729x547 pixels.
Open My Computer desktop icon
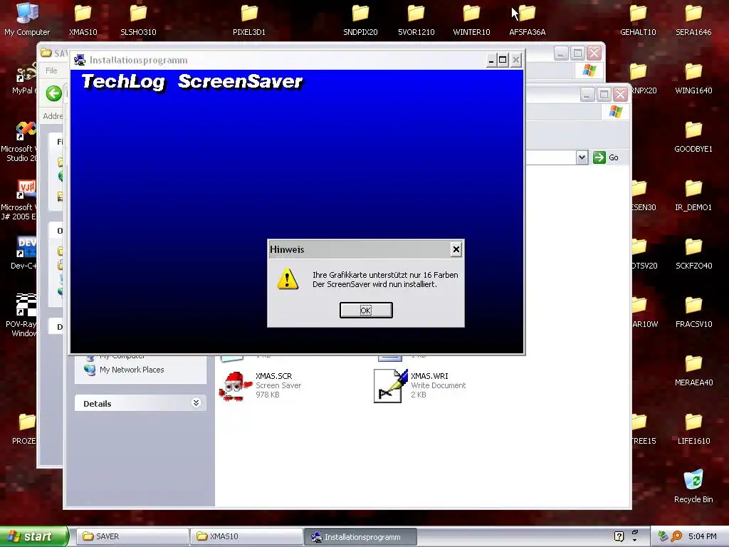point(27,19)
